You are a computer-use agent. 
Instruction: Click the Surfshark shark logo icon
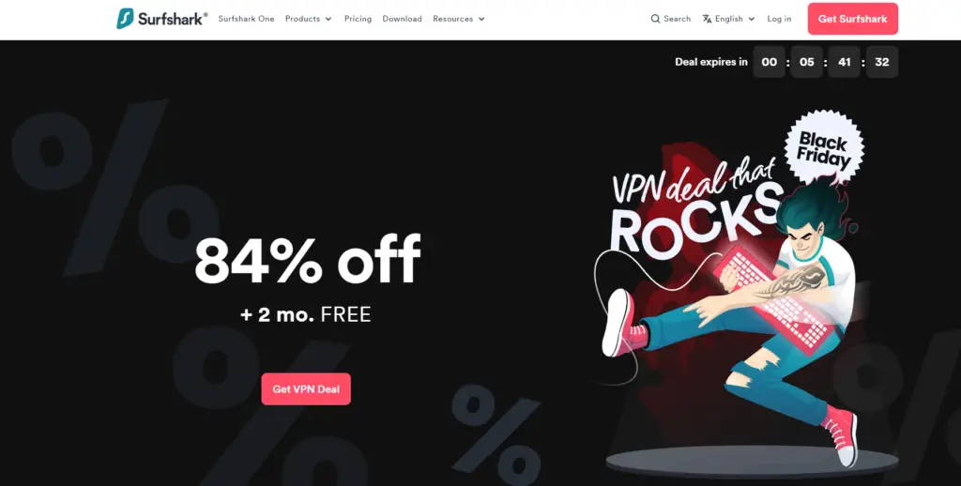pos(125,19)
